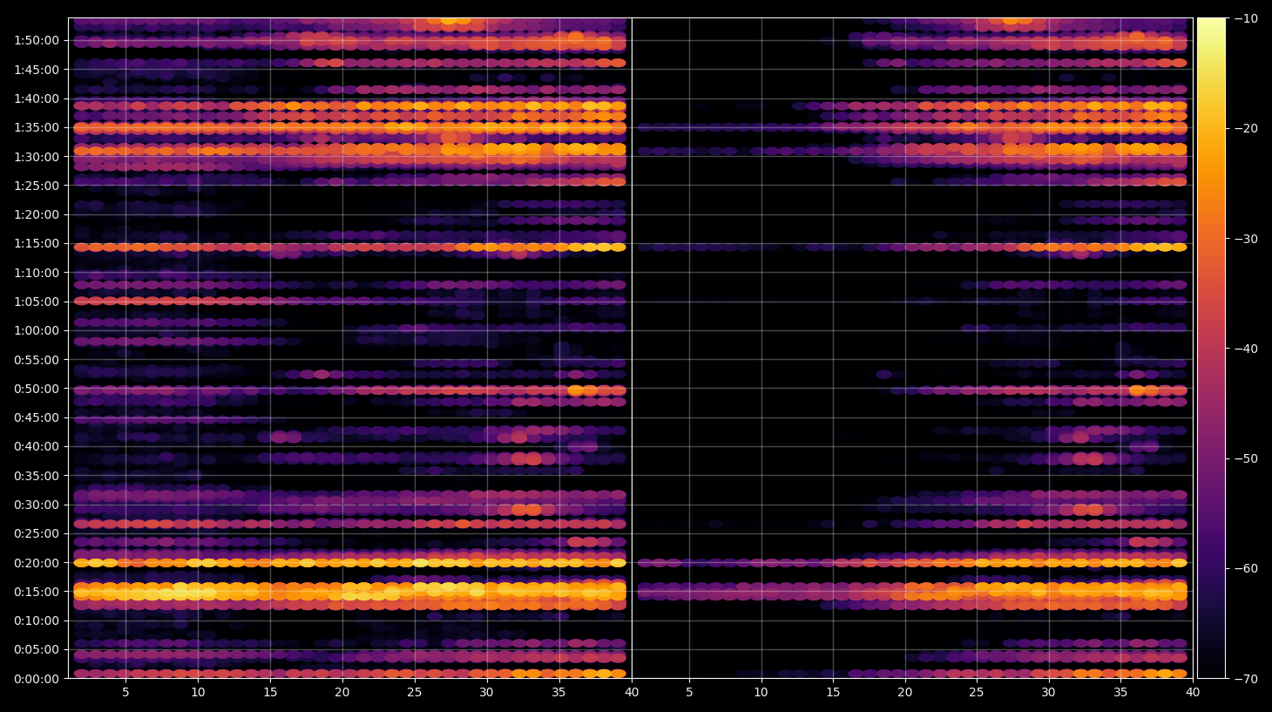Select x-axis label 10 of the left plot
The image size is (1272, 712).
[198, 693]
